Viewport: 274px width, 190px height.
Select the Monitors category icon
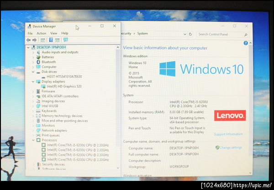click(x=38, y=125)
